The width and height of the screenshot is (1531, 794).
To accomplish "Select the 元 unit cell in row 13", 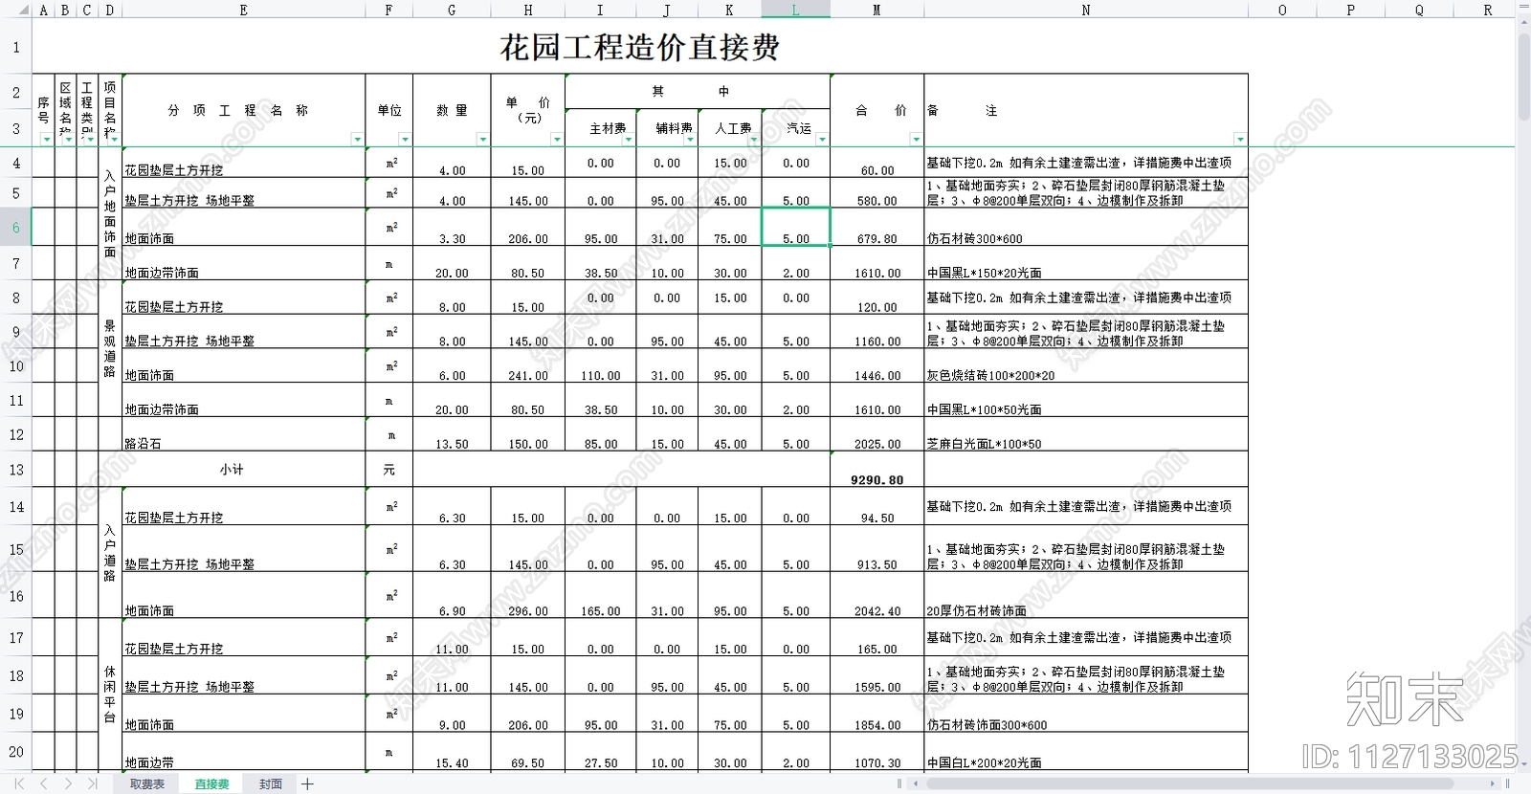I will coord(389,470).
